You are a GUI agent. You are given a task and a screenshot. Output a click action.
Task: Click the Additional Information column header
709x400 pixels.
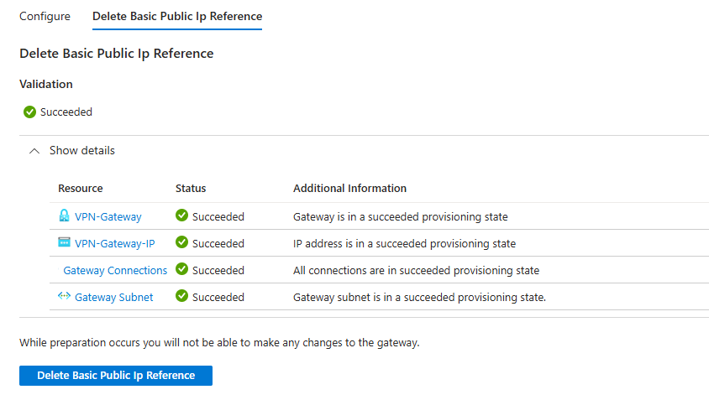pos(349,188)
